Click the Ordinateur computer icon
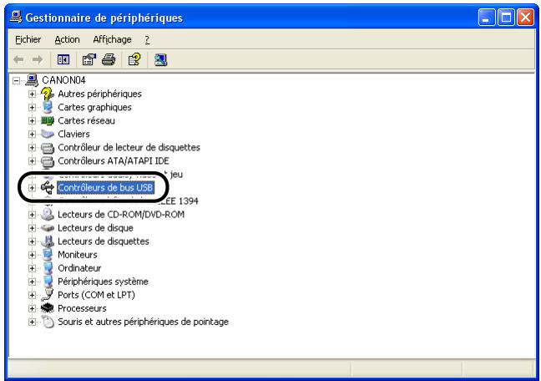 pyautogui.click(x=48, y=268)
